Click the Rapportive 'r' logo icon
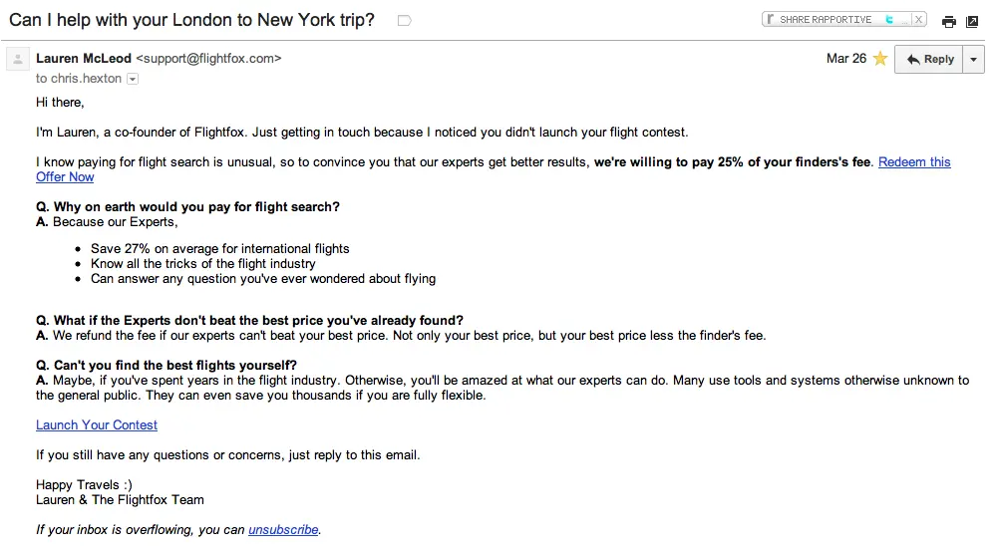997x555 pixels. pos(770,19)
